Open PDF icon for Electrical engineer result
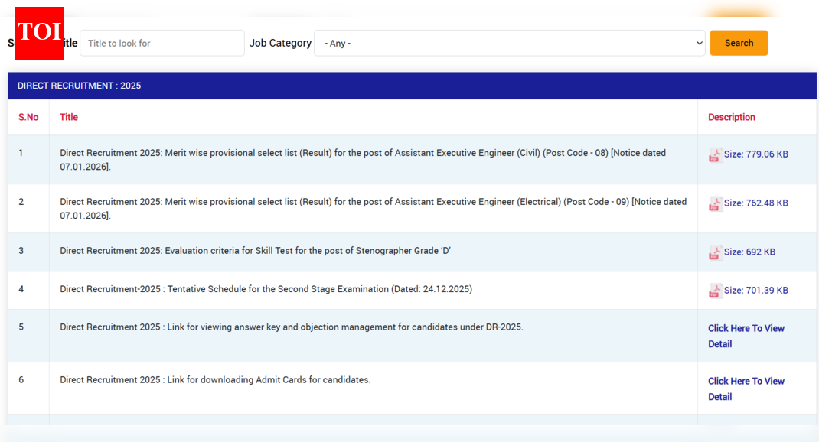 point(715,203)
